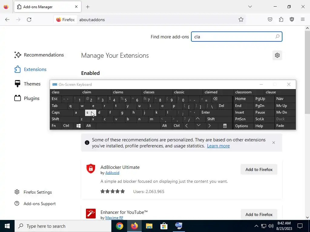Add Enhancer for YouTube to Firefox
310x232 pixels.
pos(259,214)
